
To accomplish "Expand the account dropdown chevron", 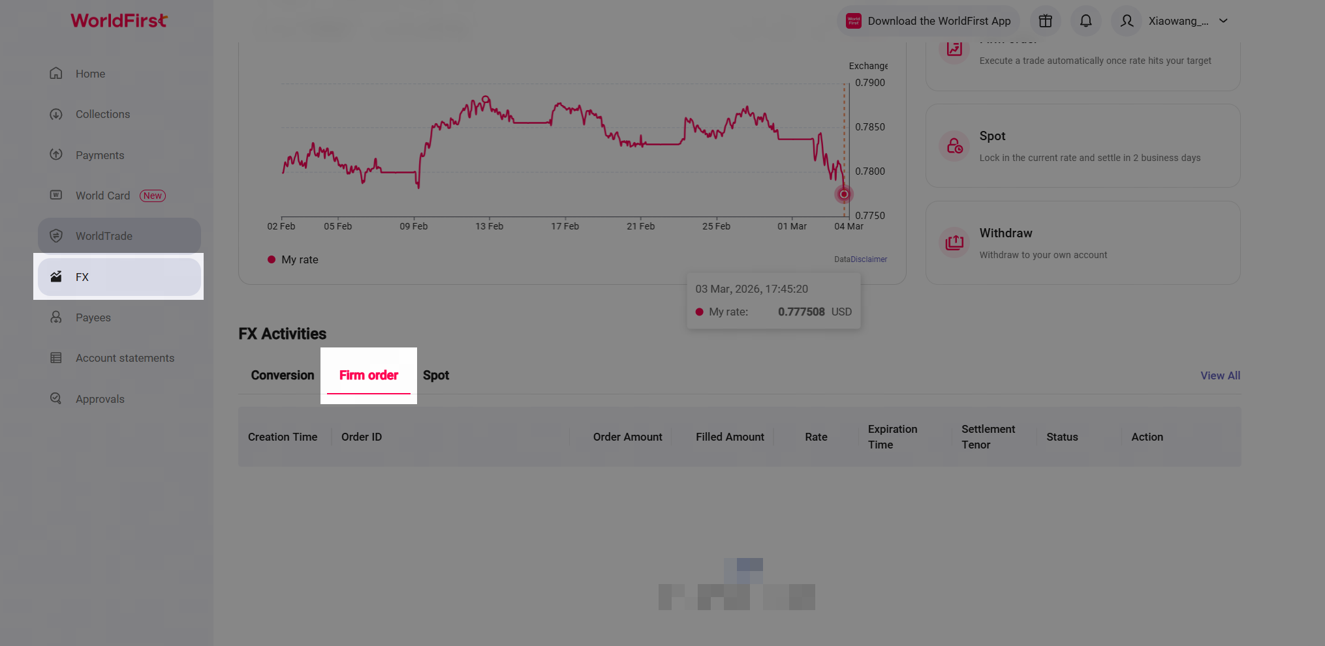I will point(1224,21).
